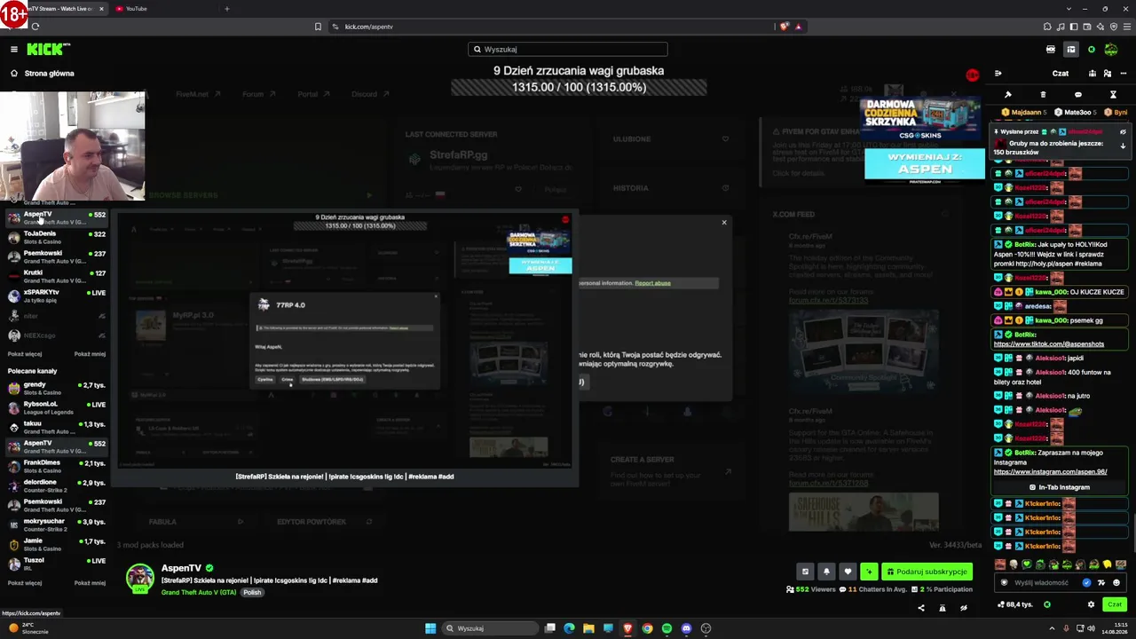The width and height of the screenshot is (1136, 639).
Task: Open the emoji picker in chat input
Action: pos(1116,583)
